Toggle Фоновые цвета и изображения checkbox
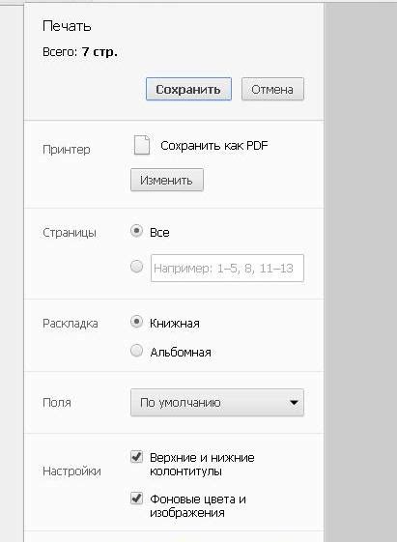The image size is (397, 542). [136, 499]
